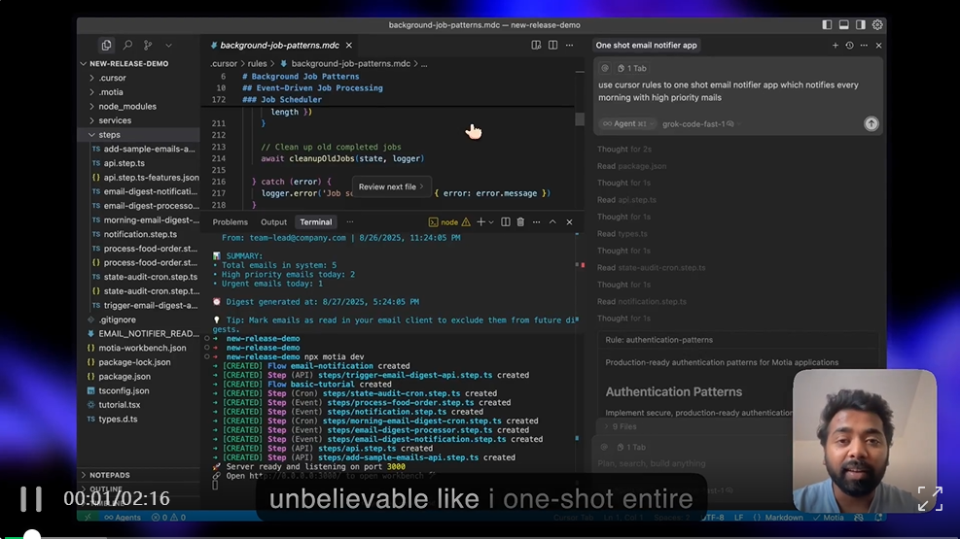Expand the 9 Files section
This screenshot has height=539, width=960.
tap(621, 426)
